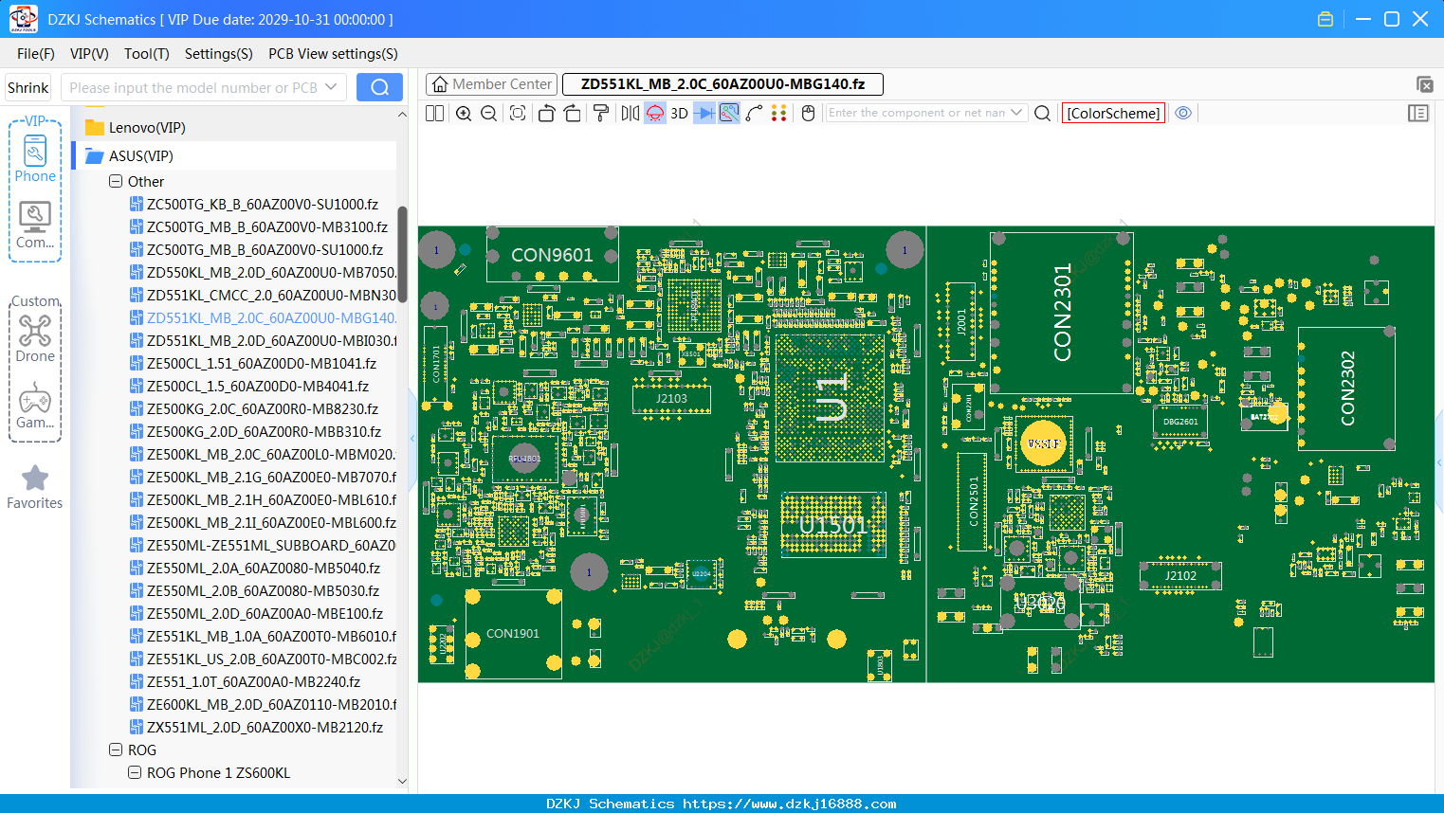
Task: Fit the board to the window
Action: [x=518, y=113]
